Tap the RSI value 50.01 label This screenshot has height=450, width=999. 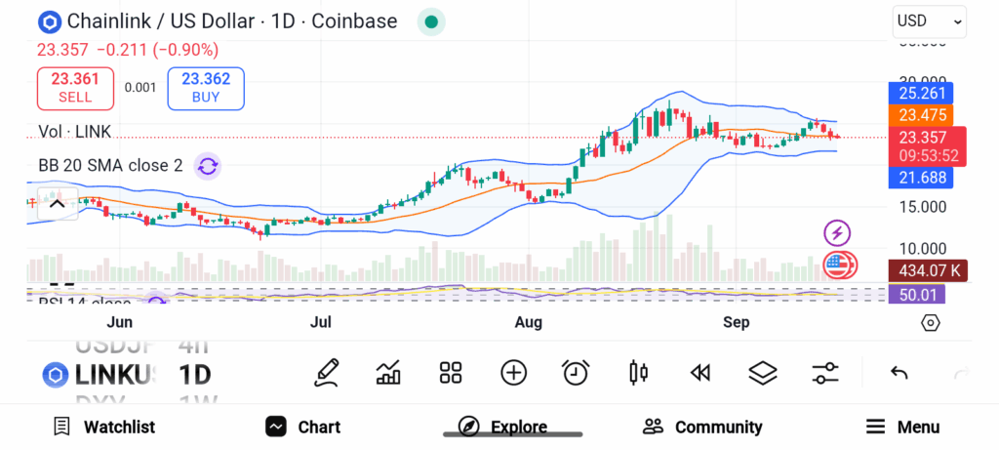[916, 295]
